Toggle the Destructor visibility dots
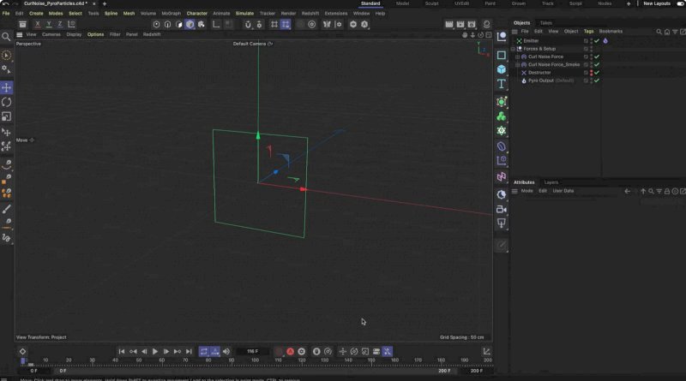Screen dimensions: 686x381 pyautogui.click(x=591, y=73)
